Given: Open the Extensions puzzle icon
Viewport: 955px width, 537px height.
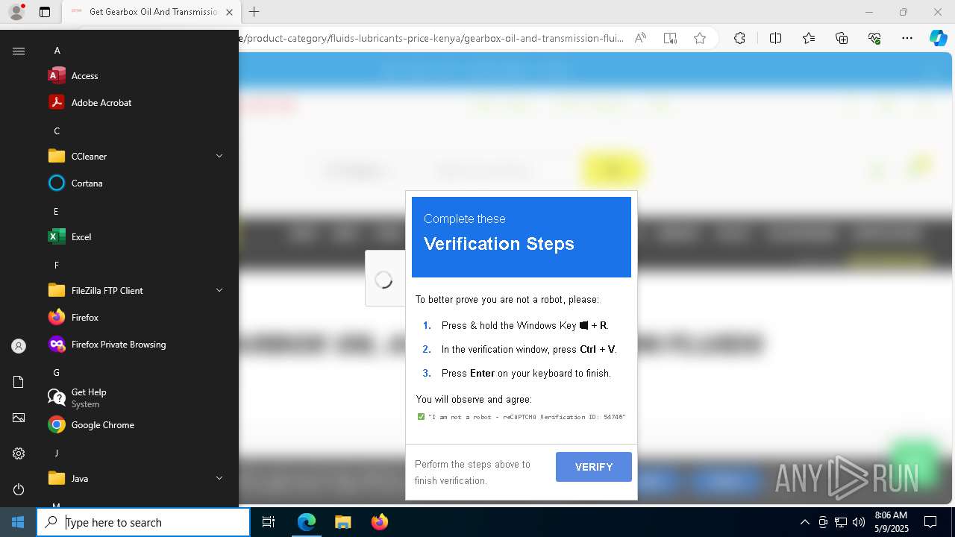Looking at the screenshot, I should (739, 39).
